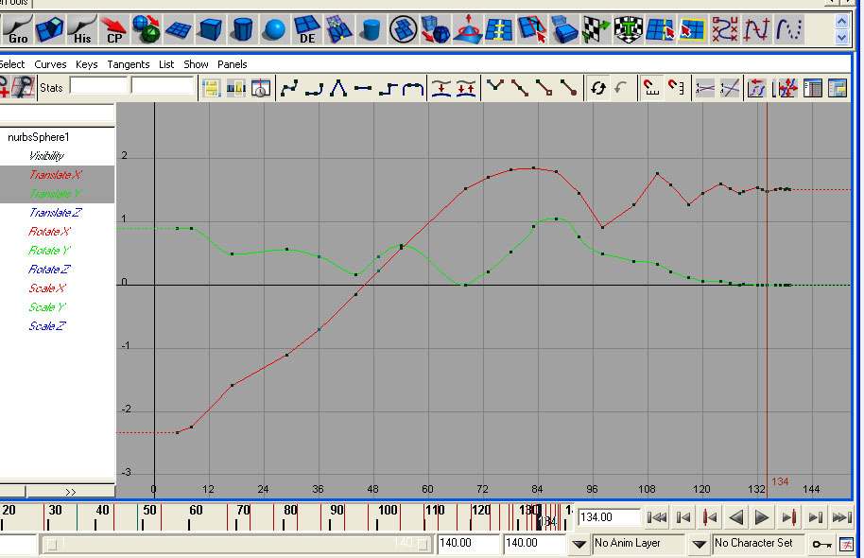Open the List menu

[x=166, y=64]
